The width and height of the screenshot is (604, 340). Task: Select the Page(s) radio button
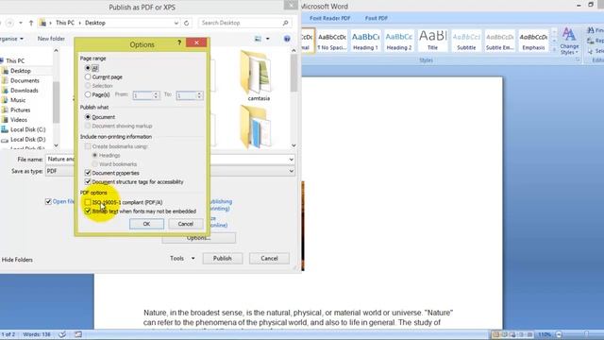pos(88,94)
